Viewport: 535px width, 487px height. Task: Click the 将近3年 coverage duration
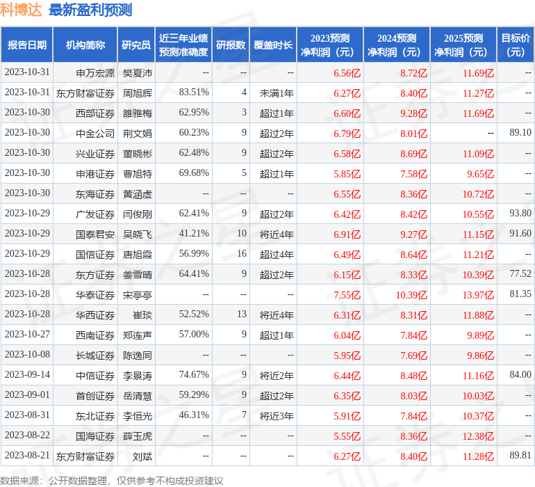(x=277, y=415)
